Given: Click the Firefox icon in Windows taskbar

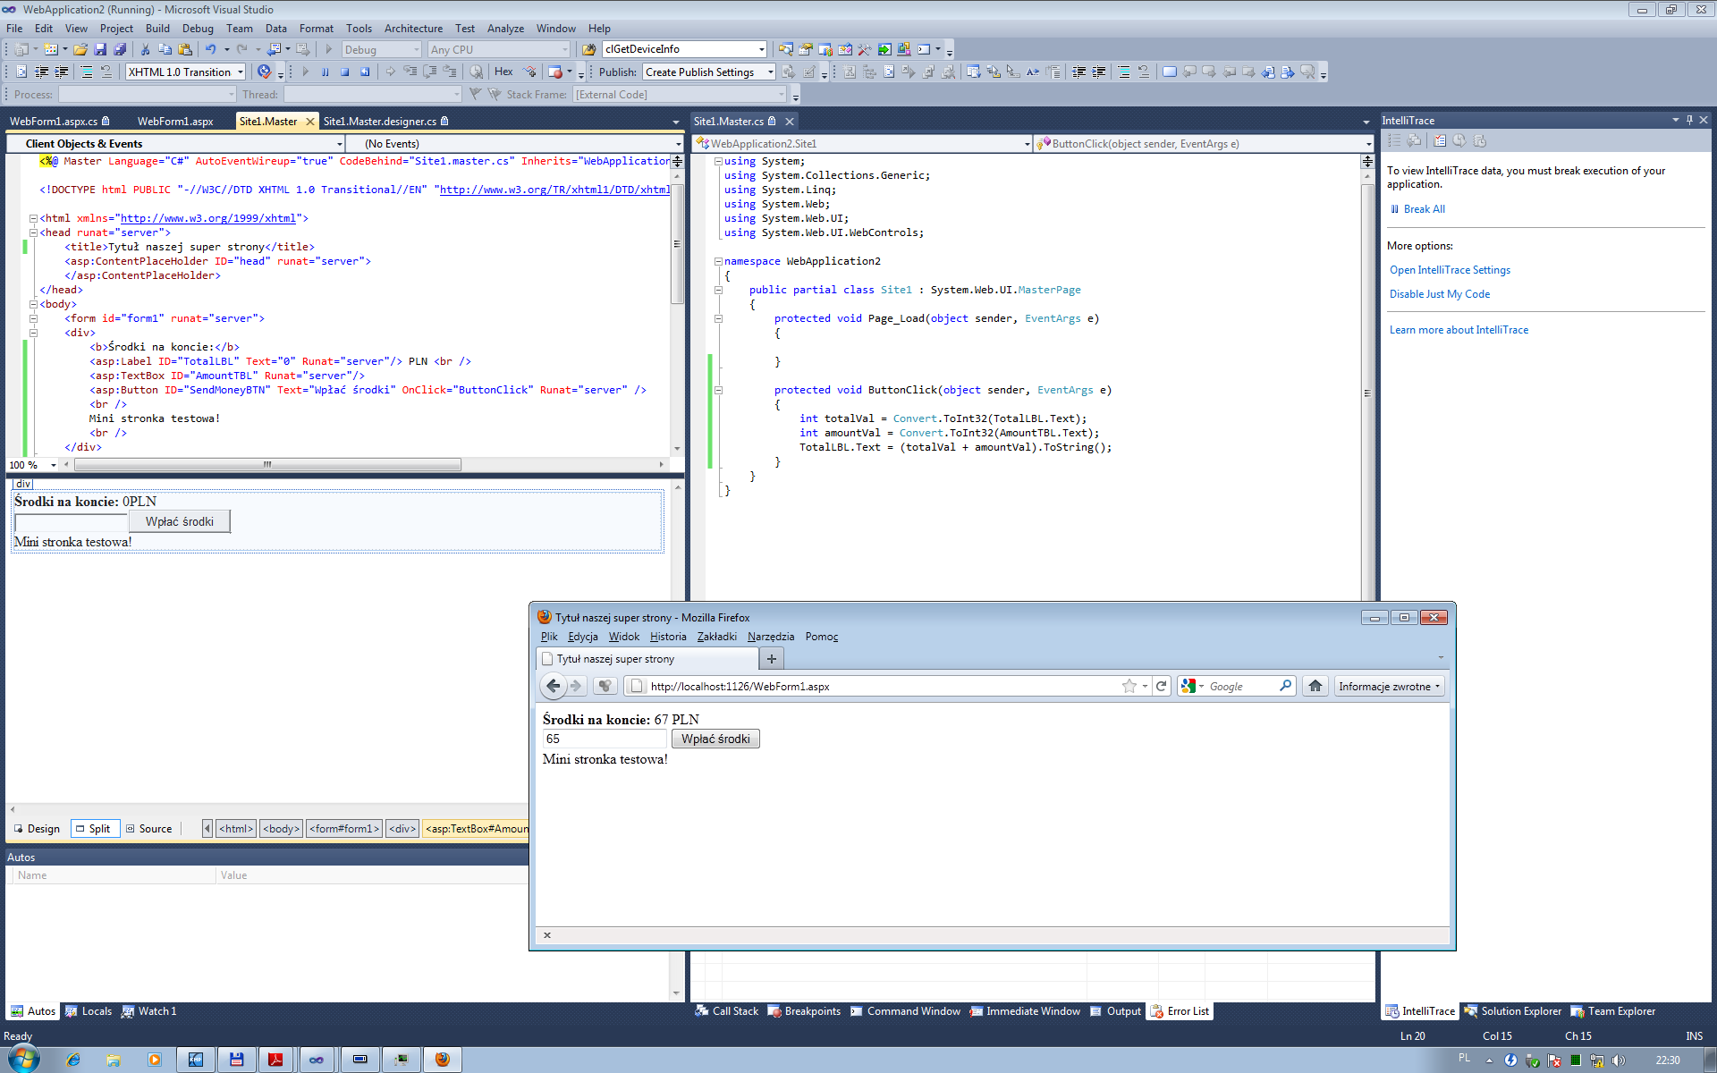Looking at the screenshot, I should (443, 1060).
